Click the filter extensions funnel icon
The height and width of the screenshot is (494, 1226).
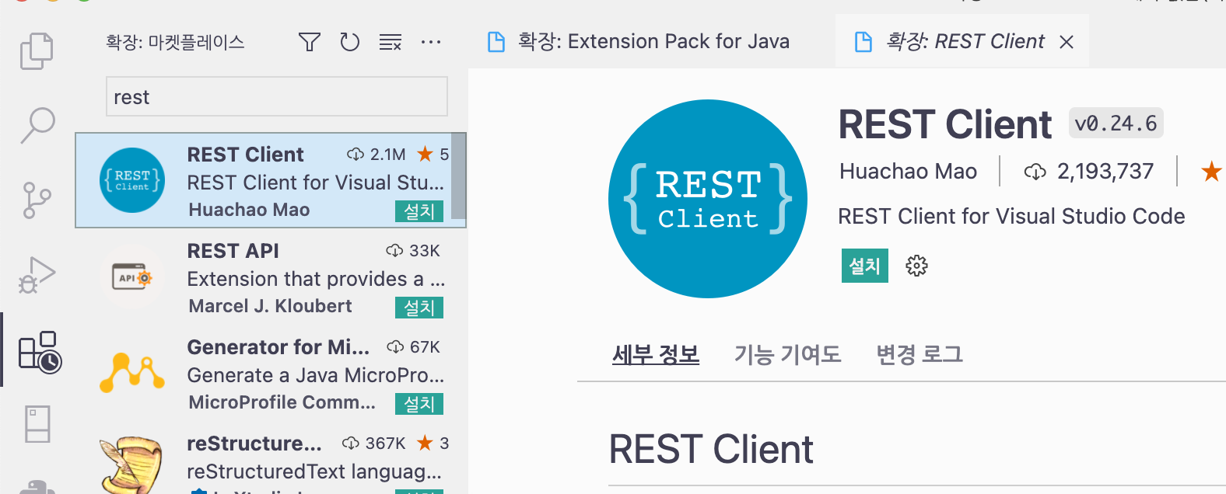310,42
